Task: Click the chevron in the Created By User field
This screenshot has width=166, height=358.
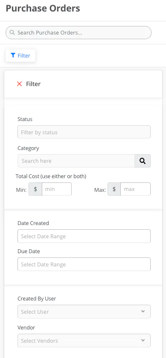Action: (143, 312)
